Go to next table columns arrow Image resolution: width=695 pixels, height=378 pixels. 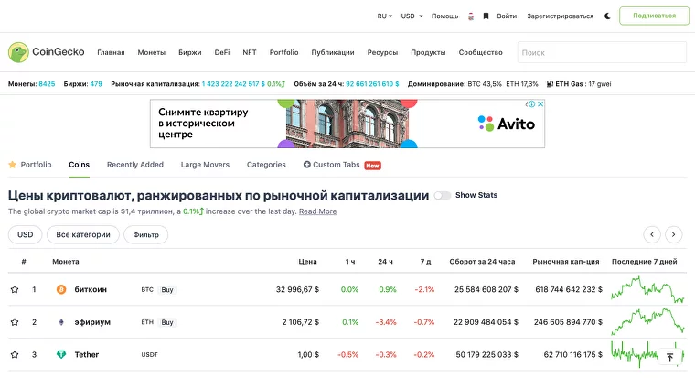point(673,234)
